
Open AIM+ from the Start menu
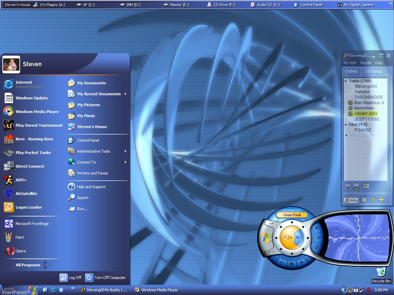tap(21, 180)
